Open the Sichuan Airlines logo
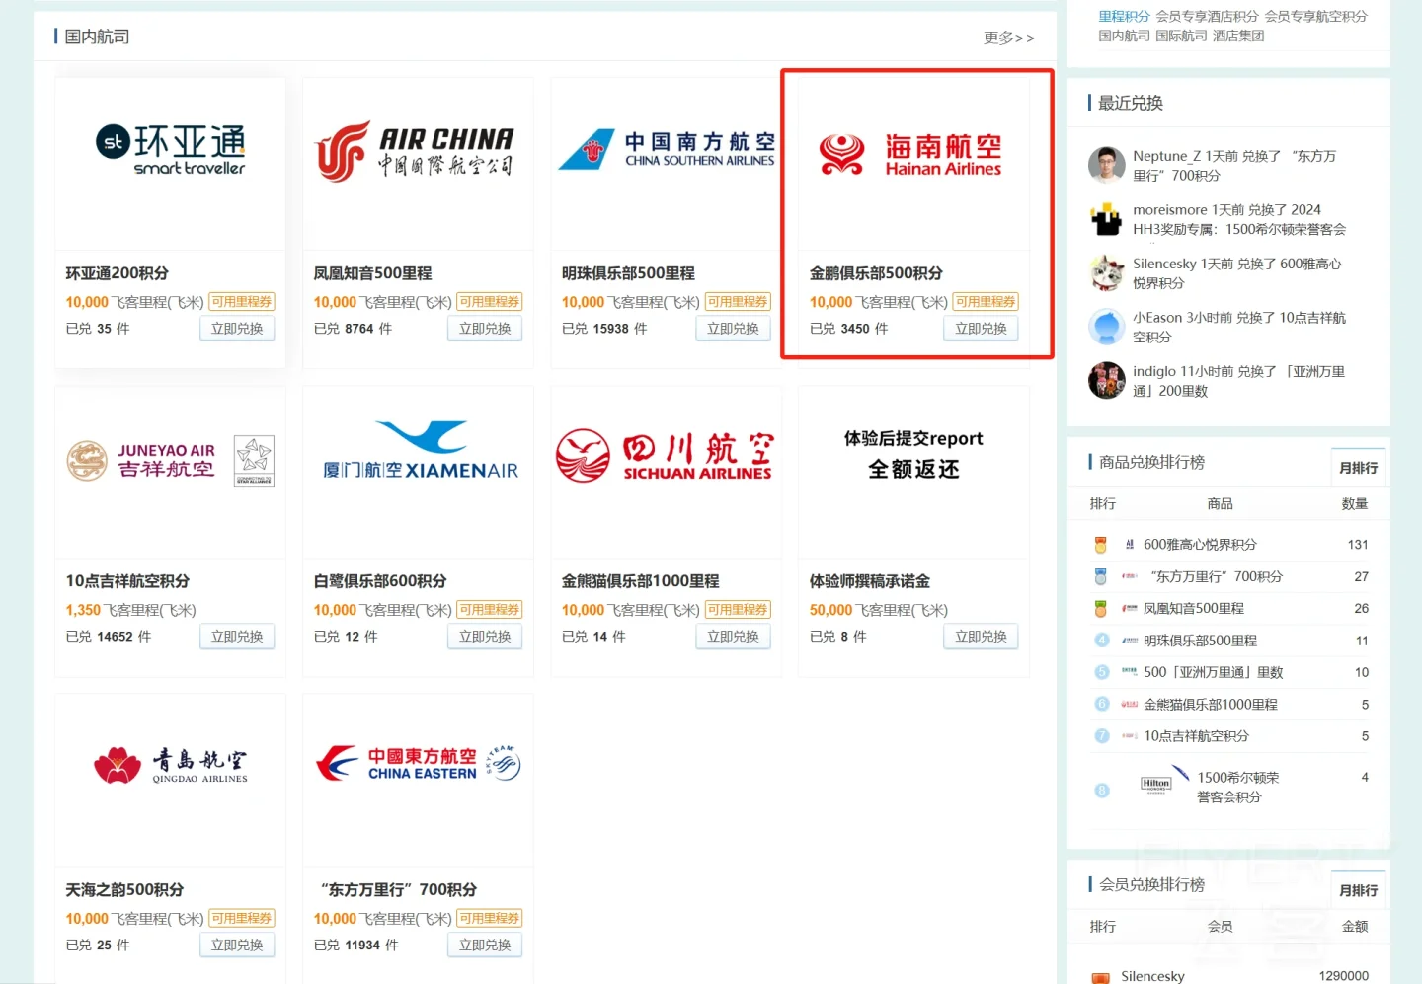The image size is (1422, 984). click(x=665, y=456)
